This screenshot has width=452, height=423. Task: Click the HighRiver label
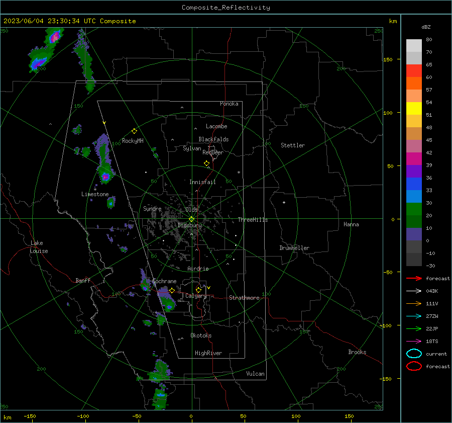click(x=208, y=353)
